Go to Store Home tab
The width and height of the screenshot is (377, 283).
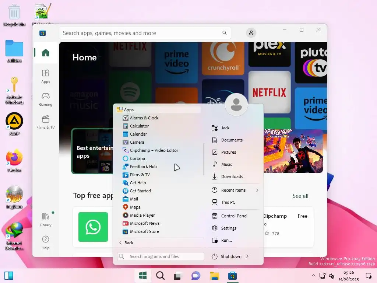click(x=45, y=53)
